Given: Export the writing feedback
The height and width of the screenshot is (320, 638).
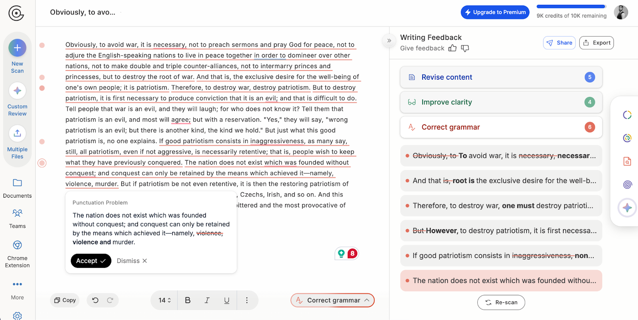Looking at the screenshot, I should [x=597, y=43].
